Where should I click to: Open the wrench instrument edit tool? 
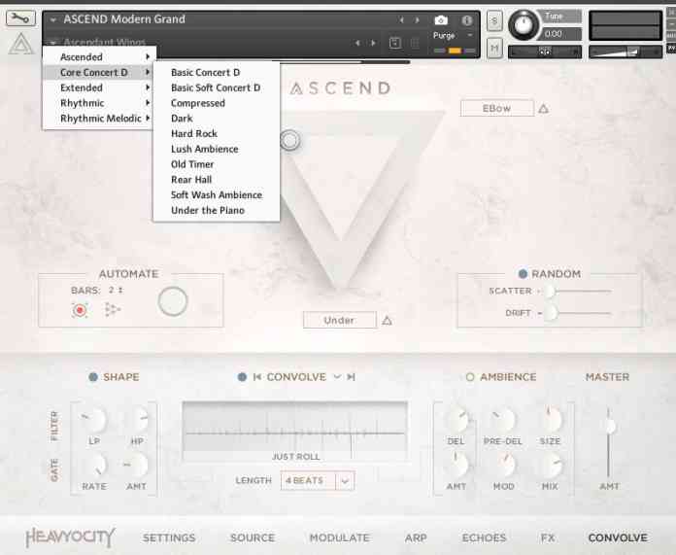click(20, 18)
